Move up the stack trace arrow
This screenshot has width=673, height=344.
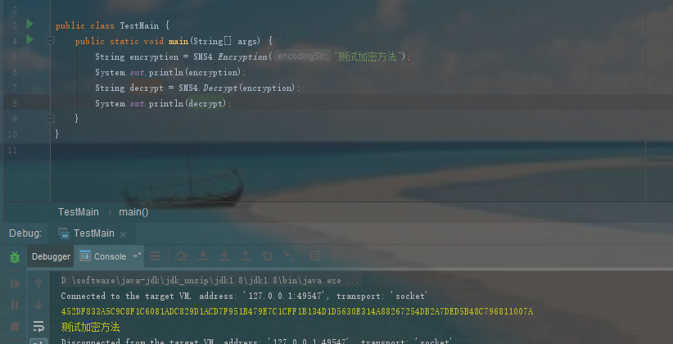38,283
